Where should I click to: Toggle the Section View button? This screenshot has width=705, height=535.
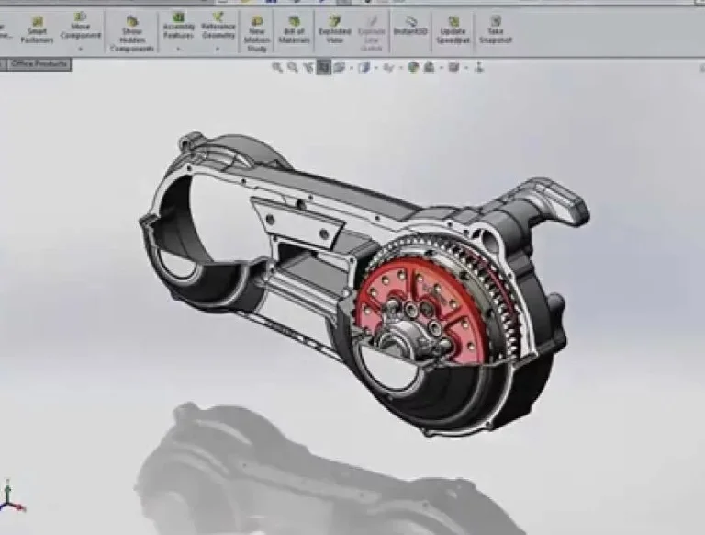click(x=324, y=67)
